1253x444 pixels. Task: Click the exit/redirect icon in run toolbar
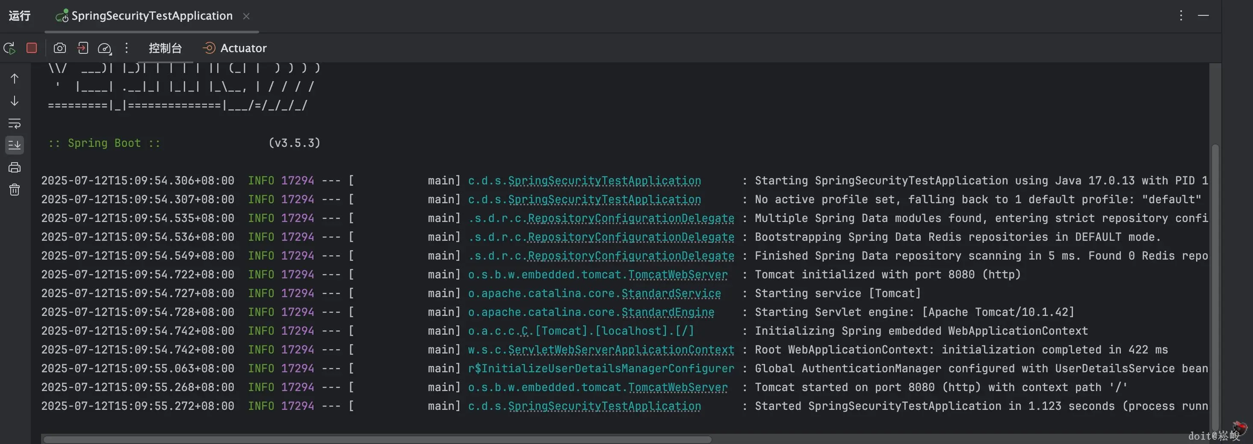click(x=83, y=48)
